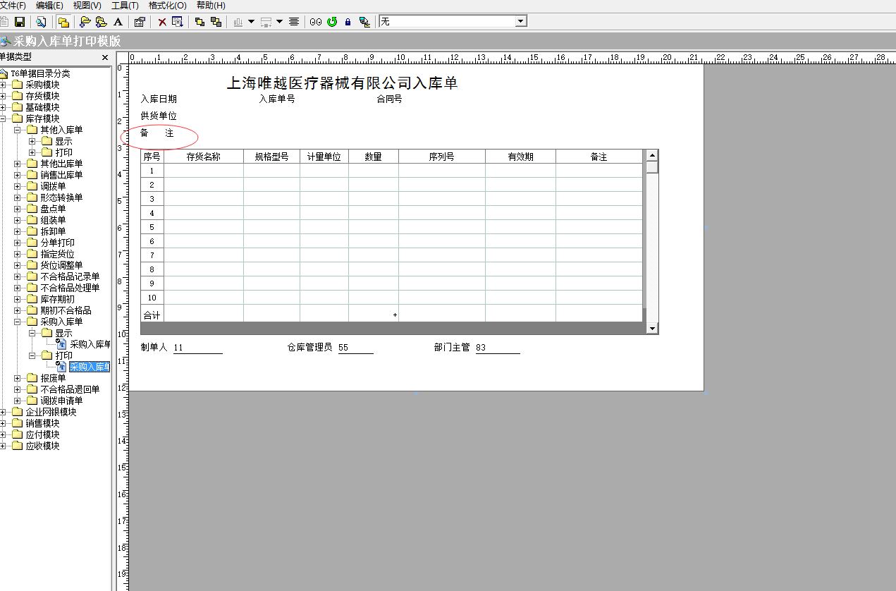This screenshot has height=591, width=896.
Task: Expand the 存货模块 tree node
Action: pyautogui.click(x=4, y=96)
